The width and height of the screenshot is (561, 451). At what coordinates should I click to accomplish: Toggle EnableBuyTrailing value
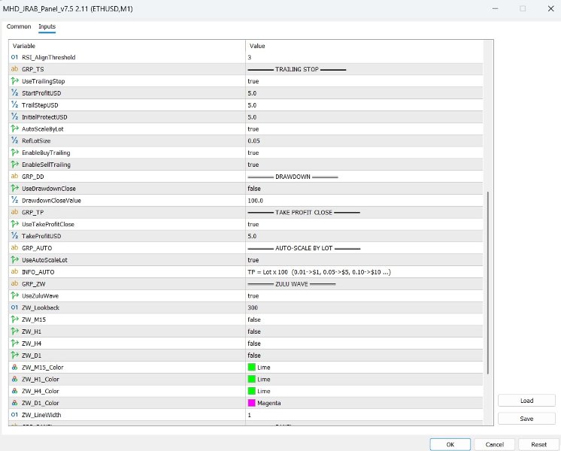click(x=364, y=153)
